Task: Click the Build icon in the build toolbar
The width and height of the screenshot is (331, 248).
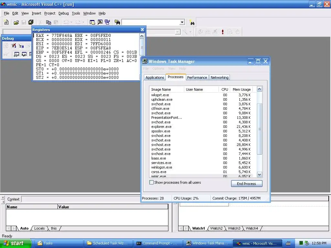Action: coord(208,32)
